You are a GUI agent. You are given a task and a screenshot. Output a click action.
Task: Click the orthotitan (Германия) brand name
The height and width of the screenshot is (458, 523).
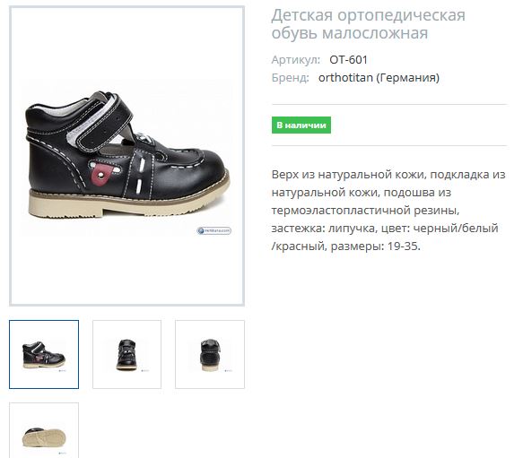pos(379,78)
